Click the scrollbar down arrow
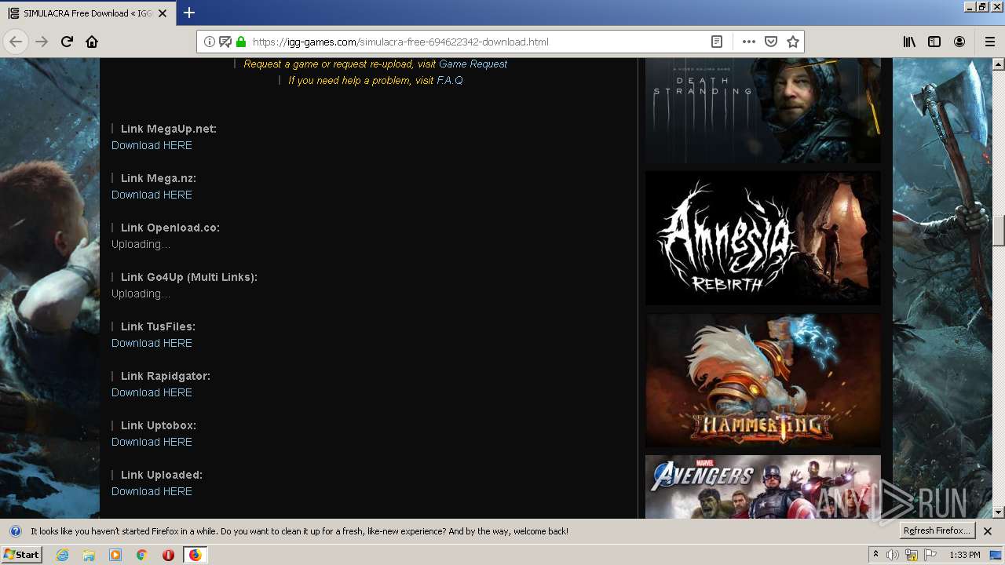The width and height of the screenshot is (1005, 565). pos(999,512)
